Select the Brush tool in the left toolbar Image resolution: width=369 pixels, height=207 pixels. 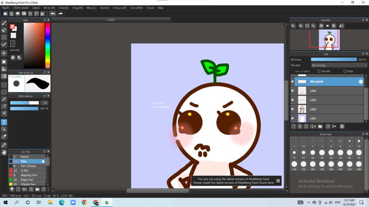(4, 23)
